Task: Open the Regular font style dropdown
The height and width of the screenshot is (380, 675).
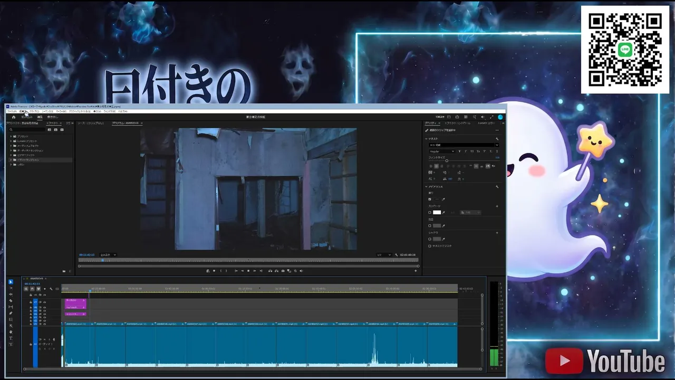Action: (441, 151)
